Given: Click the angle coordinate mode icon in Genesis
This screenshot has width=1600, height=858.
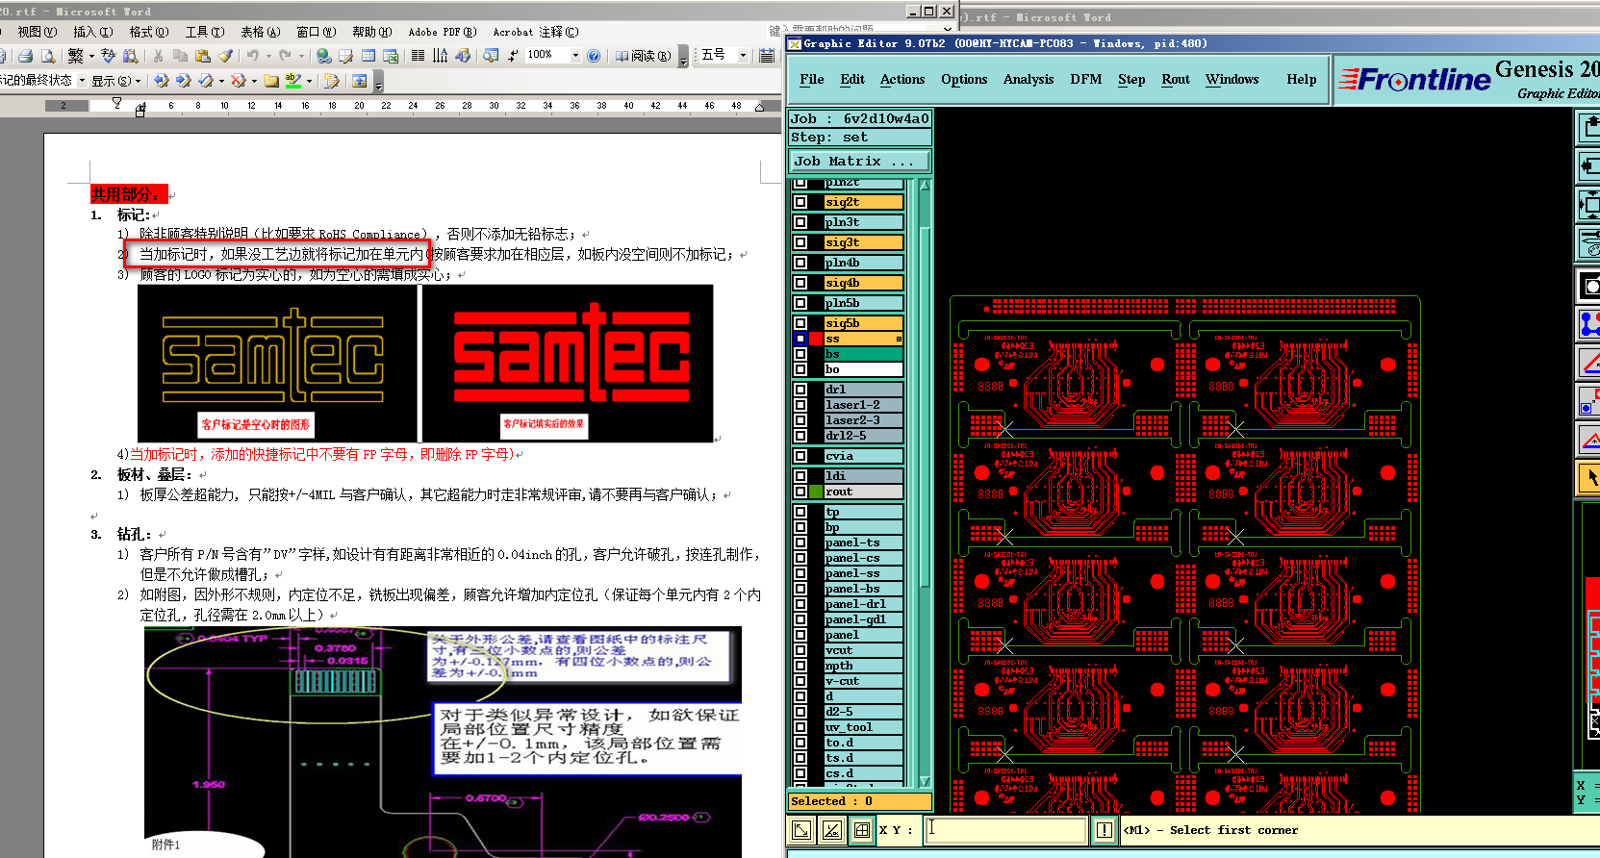Looking at the screenshot, I should pos(831,830).
